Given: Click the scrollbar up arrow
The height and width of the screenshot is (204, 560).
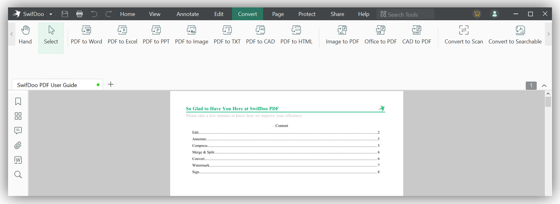Looking at the screenshot, I should click(x=548, y=93).
